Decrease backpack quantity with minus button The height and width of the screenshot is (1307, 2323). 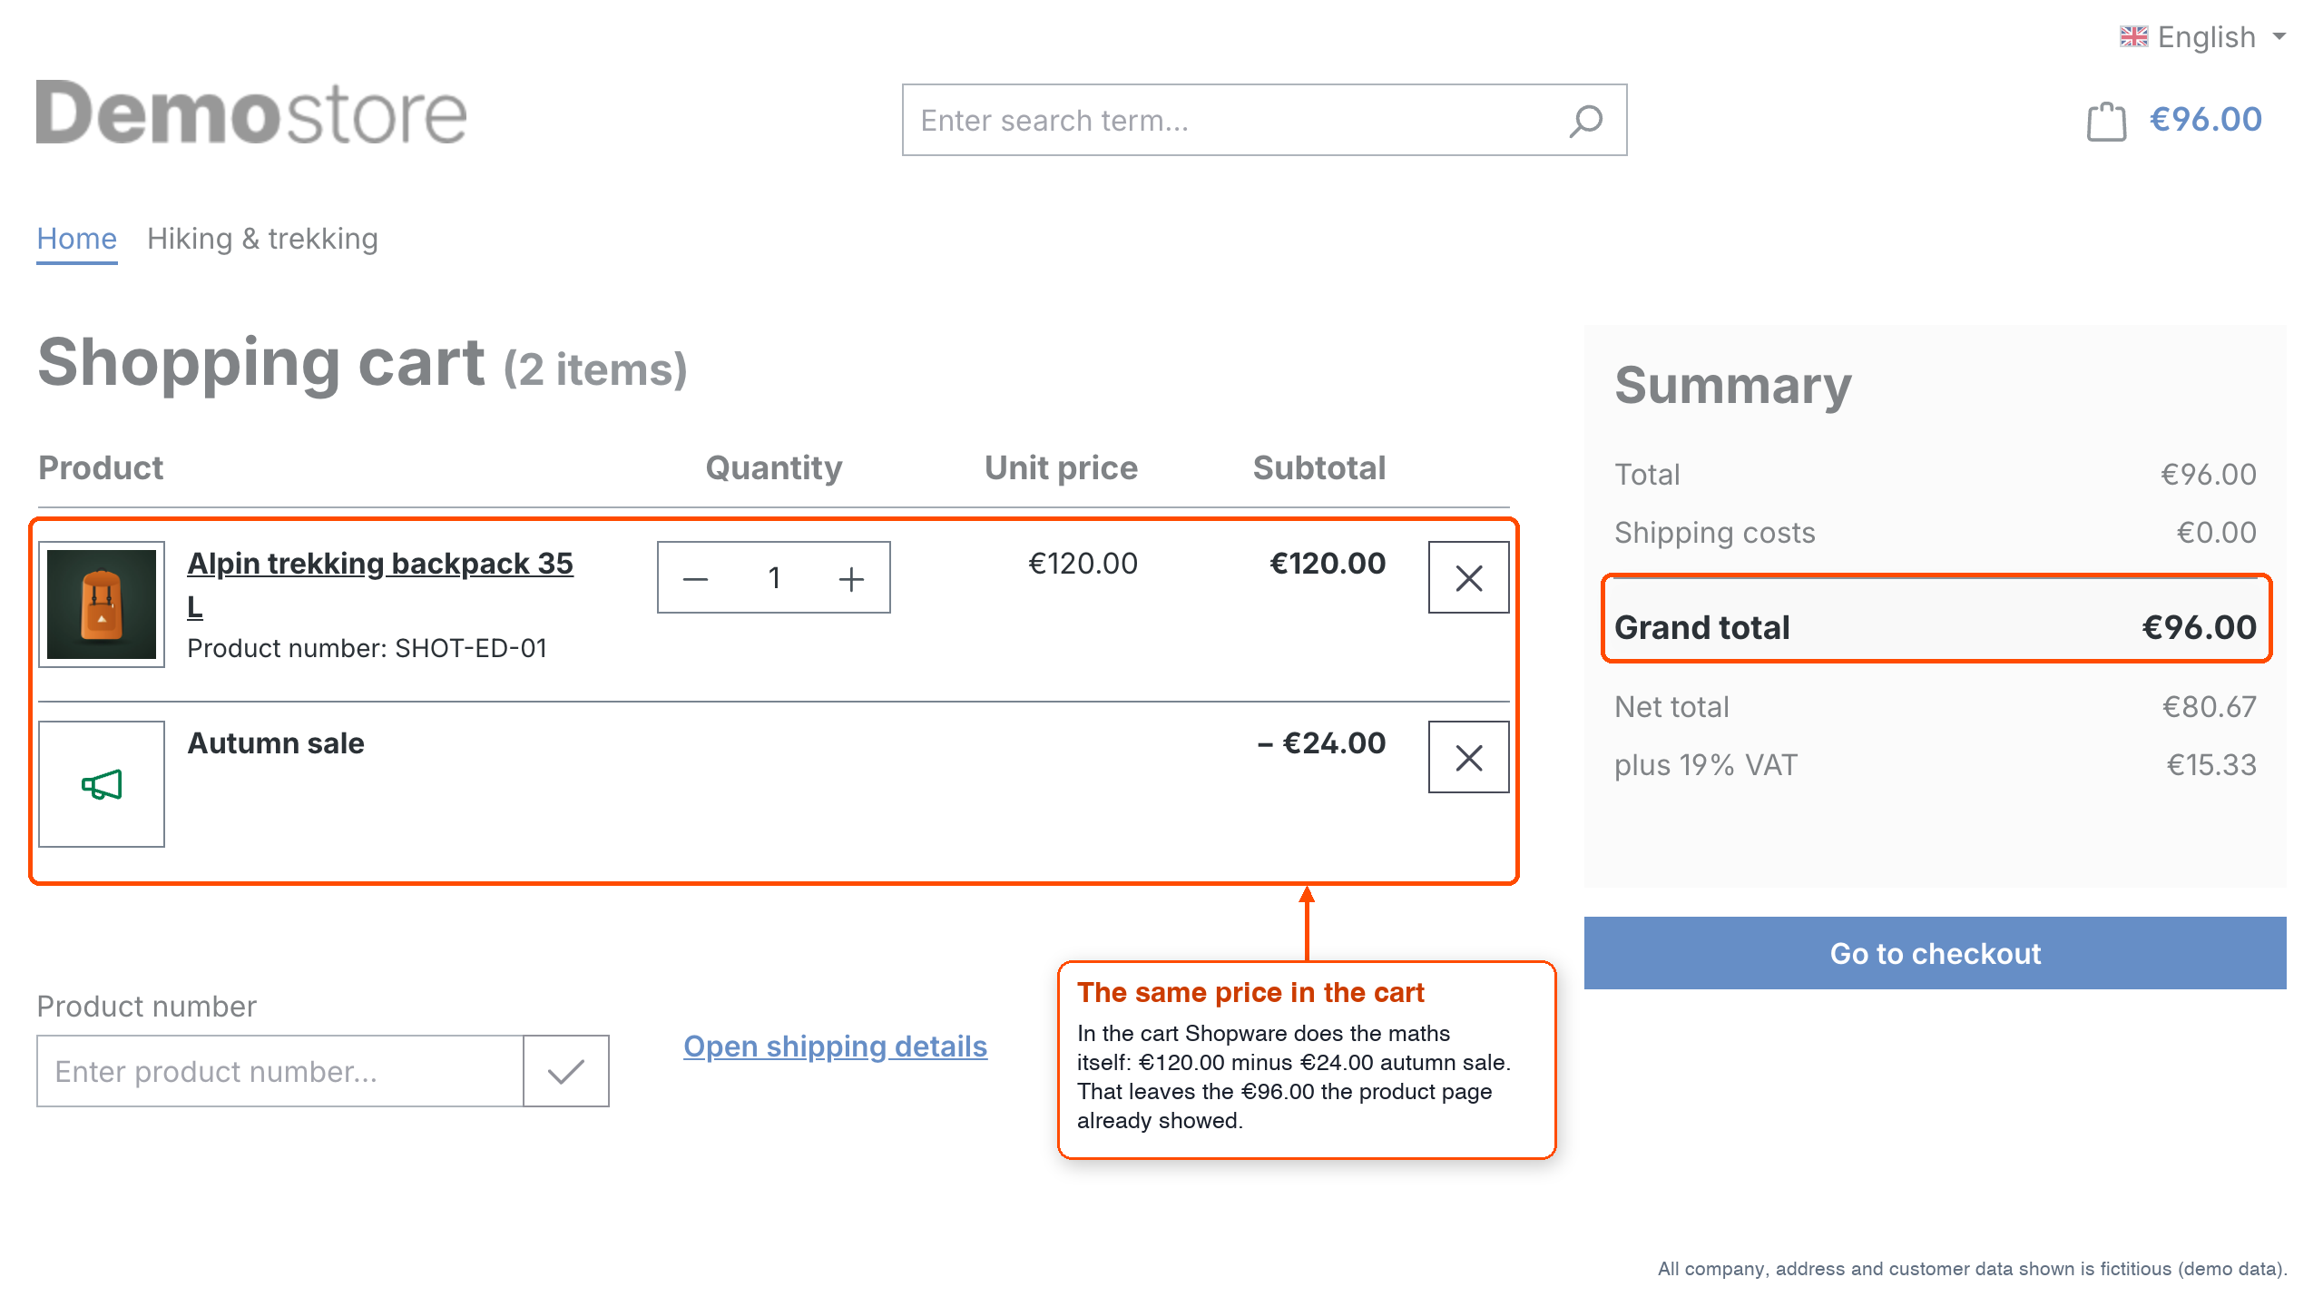(696, 578)
